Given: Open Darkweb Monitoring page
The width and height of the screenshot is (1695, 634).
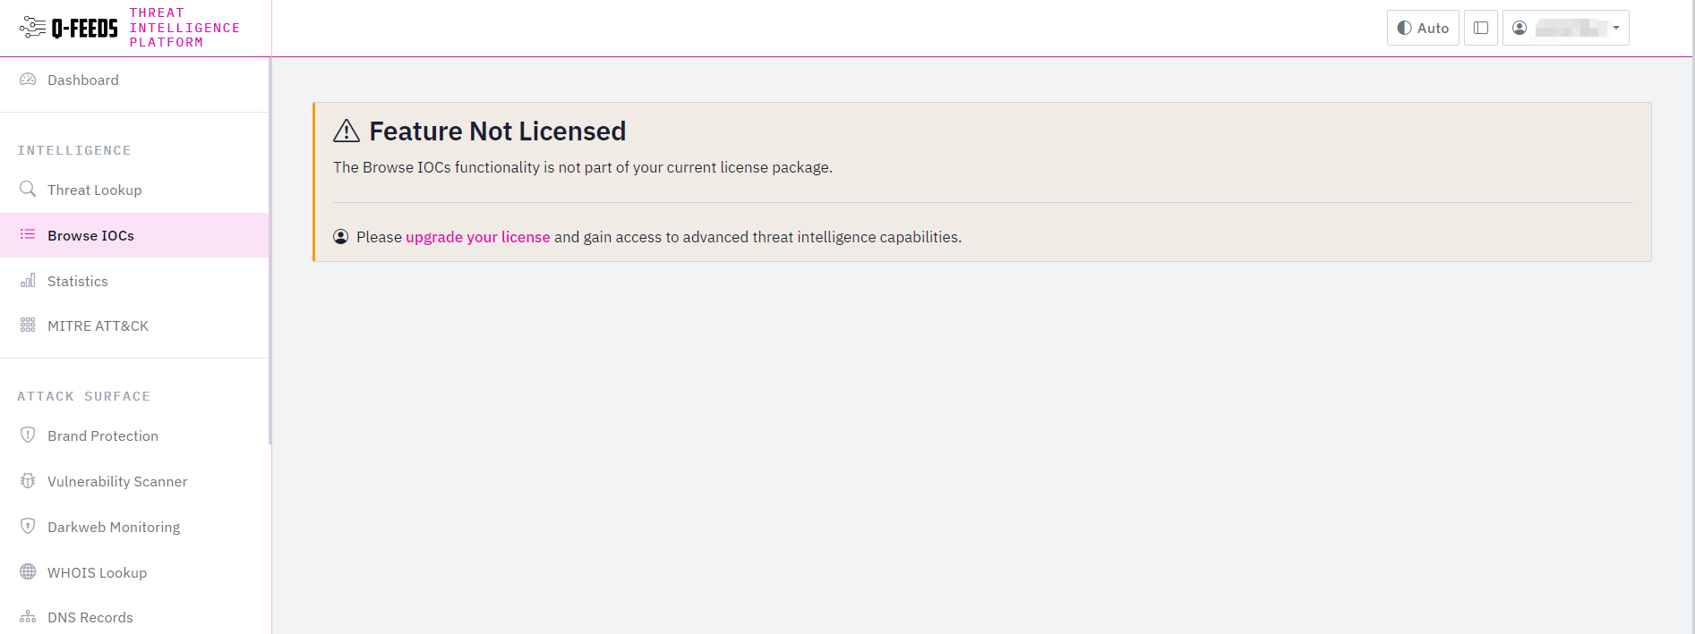Looking at the screenshot, I should click(x=134, y=527).
